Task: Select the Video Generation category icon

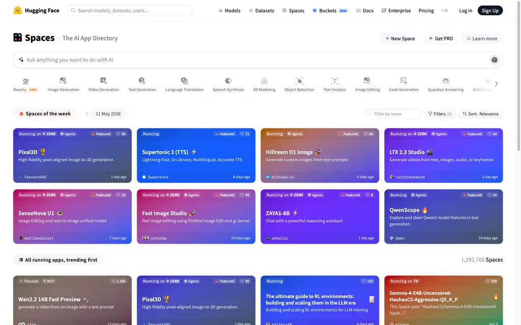Action: click(x=103, y=81)
